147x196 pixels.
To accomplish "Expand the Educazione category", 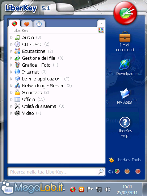I will [x=11, y=51].
